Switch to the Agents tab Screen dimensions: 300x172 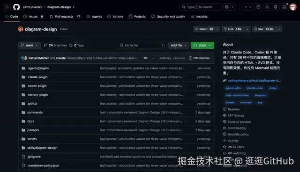pos(94,17)
